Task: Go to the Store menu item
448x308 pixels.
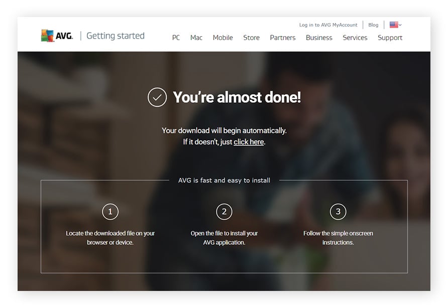Action: tap(252, 38)
